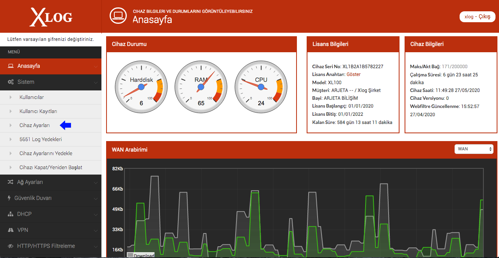Image resolution: width=499 pixels, height=258 pixels.
Task: Click the Cihaz Bilgileri panel title
Action: point(427,44)
